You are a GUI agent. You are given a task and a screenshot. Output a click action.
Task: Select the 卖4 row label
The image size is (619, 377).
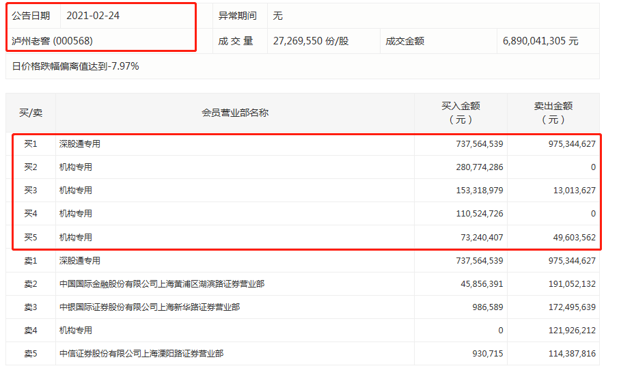[31, 330]
